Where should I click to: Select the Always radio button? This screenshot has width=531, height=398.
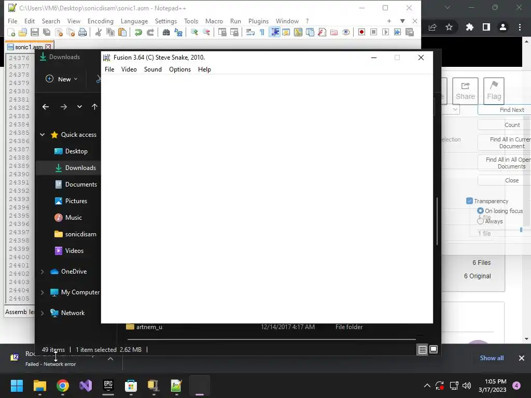click(x=480, y=221)
